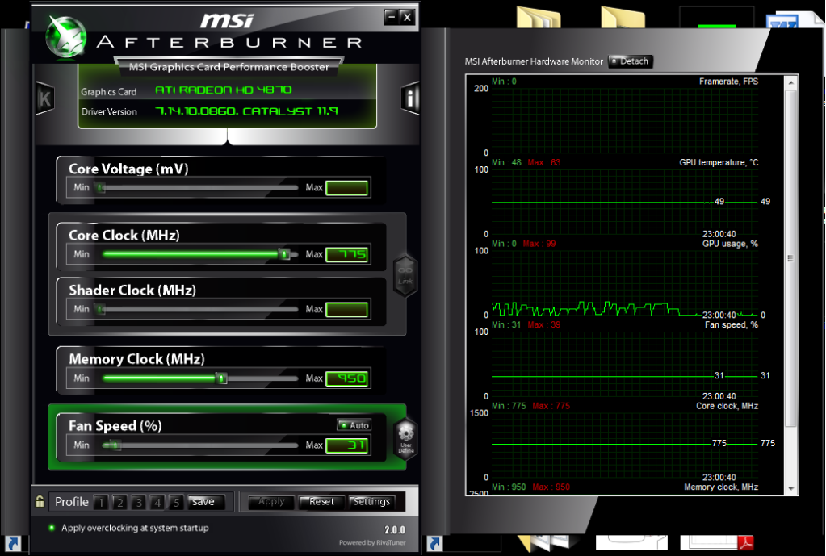This screenshot has height=556, width=826.
Task: Click the profile lock padlock icon
Action: [40, 501]
